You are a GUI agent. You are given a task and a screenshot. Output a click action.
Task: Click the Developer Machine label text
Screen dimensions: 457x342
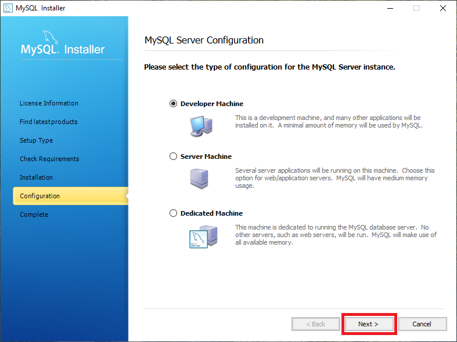click(212, 104)
